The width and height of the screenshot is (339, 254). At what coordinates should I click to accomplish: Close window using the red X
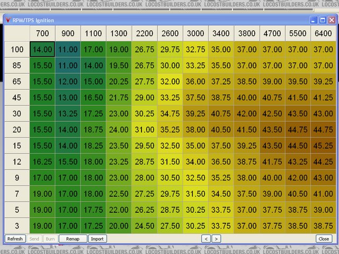coord(332,20)
